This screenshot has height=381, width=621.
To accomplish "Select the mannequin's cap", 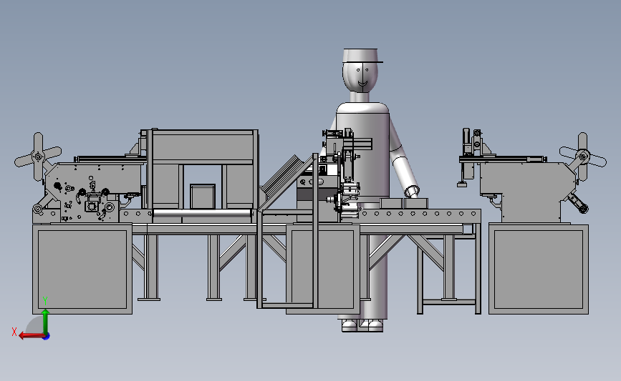I will (x=362, y=55).
